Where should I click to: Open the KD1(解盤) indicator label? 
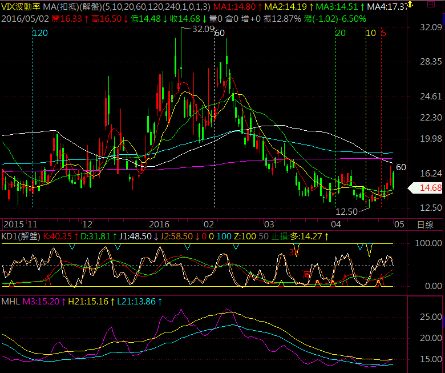[21, 236]
